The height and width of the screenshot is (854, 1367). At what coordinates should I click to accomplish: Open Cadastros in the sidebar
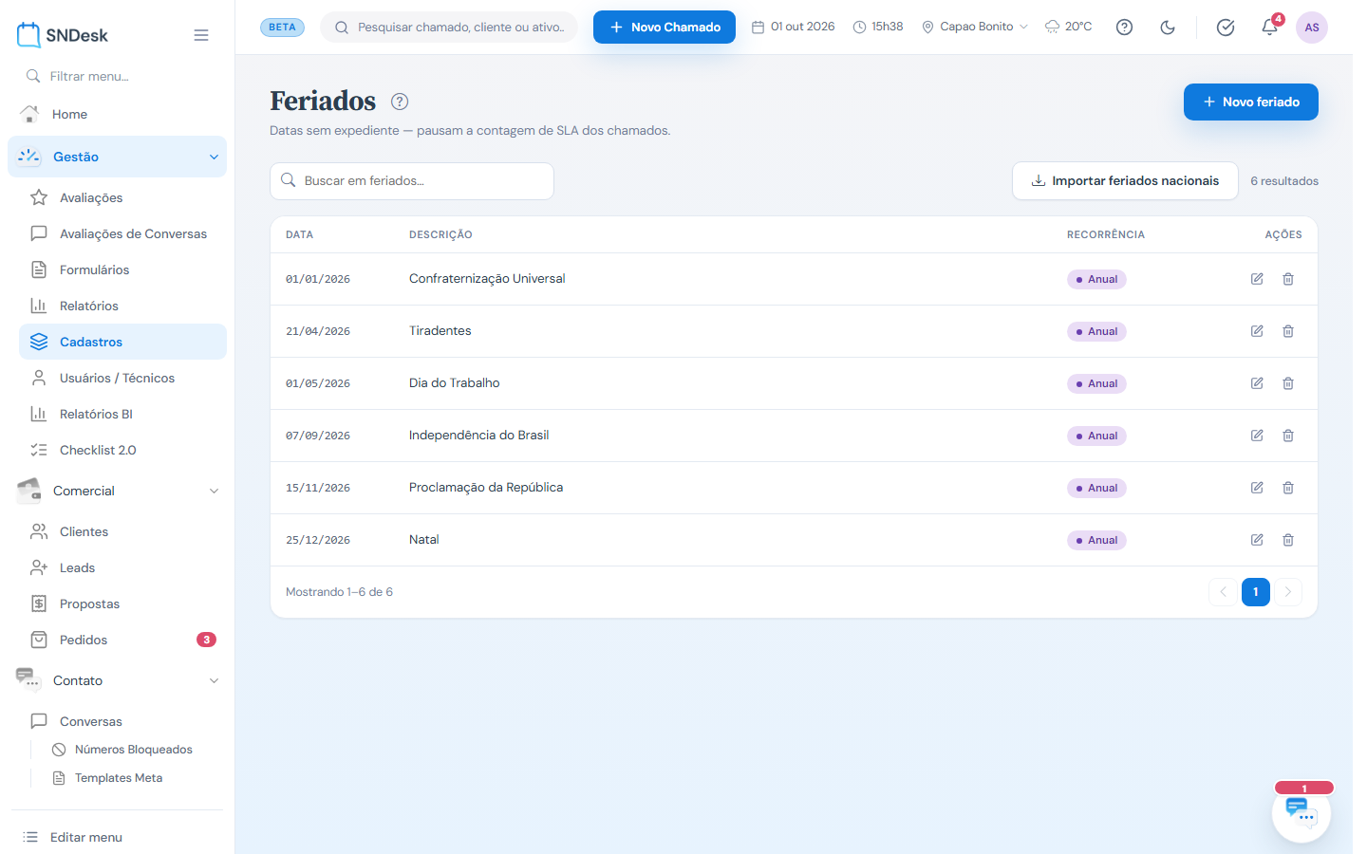[x=122, y=342]
